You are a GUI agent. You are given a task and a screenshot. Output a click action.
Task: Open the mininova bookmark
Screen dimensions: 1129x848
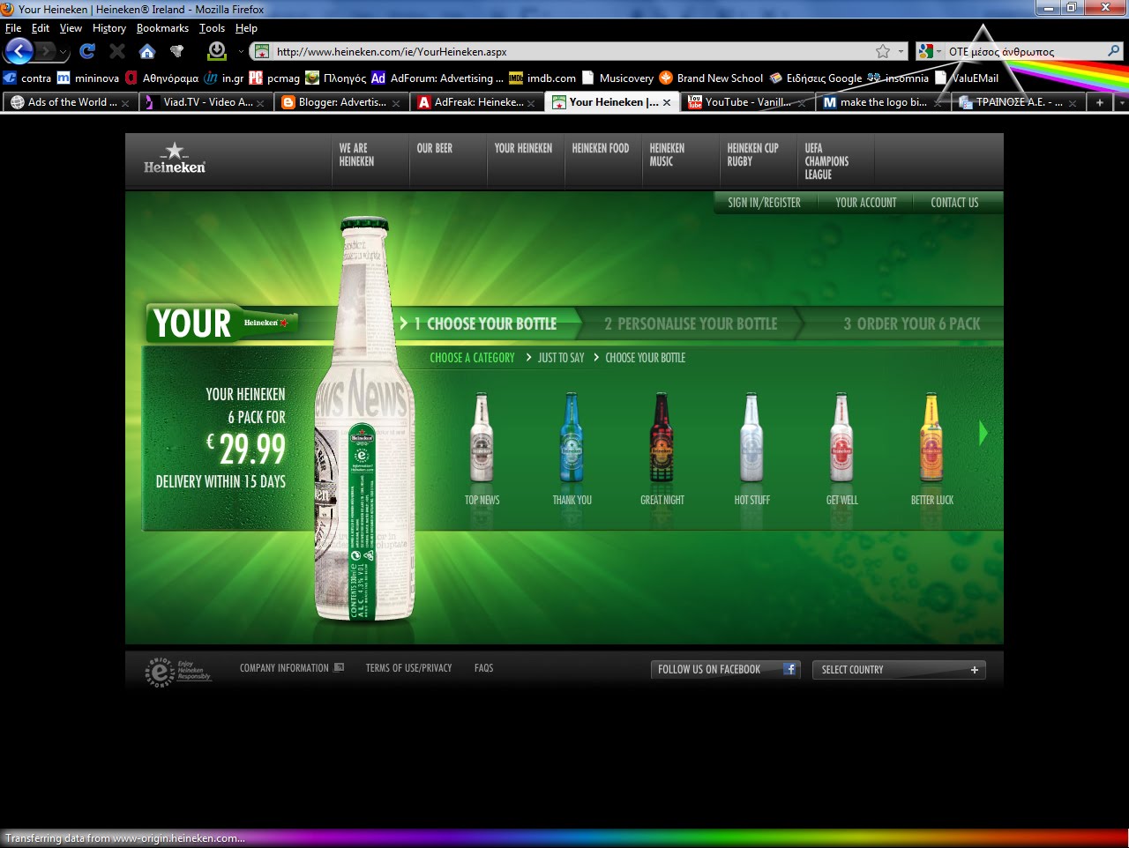88,78
